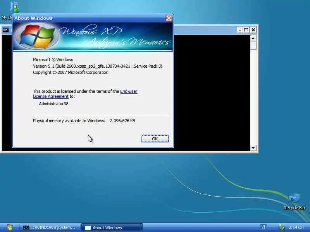Click the Windows logo in the dialog banner
Screen dimensions: 310x232
[37, 36]
